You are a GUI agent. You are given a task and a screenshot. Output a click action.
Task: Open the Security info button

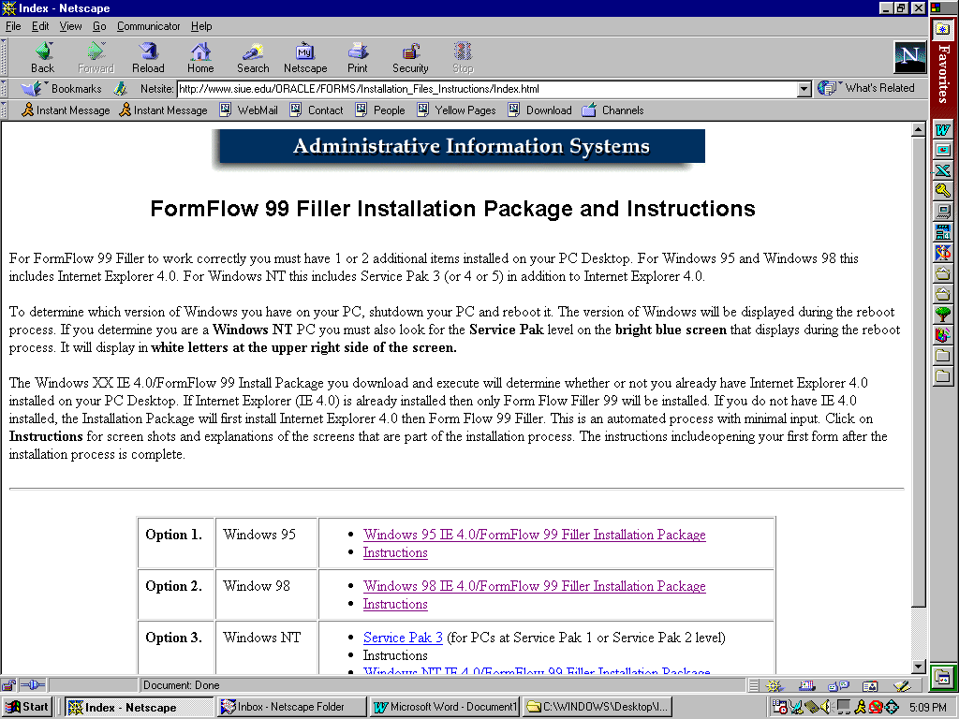click(410, 57)
